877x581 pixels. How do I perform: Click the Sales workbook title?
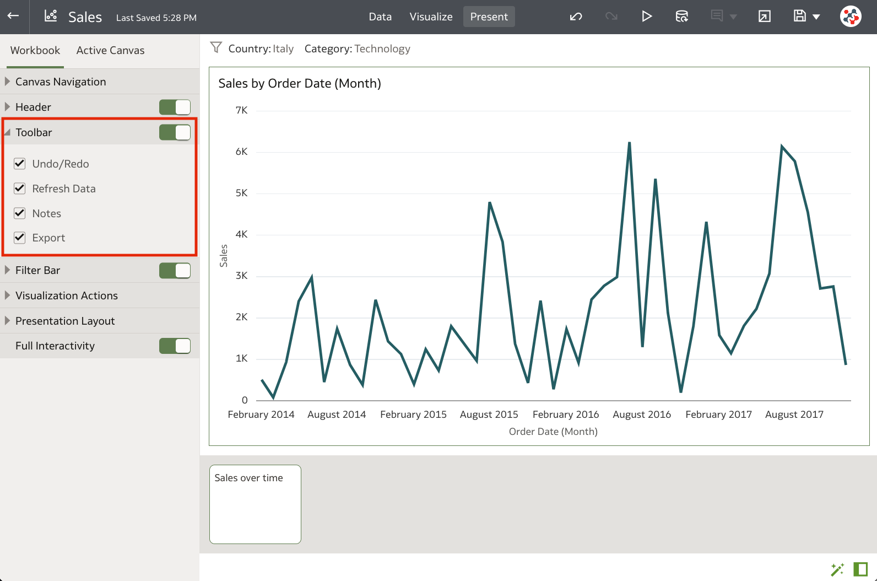(85, 17)
